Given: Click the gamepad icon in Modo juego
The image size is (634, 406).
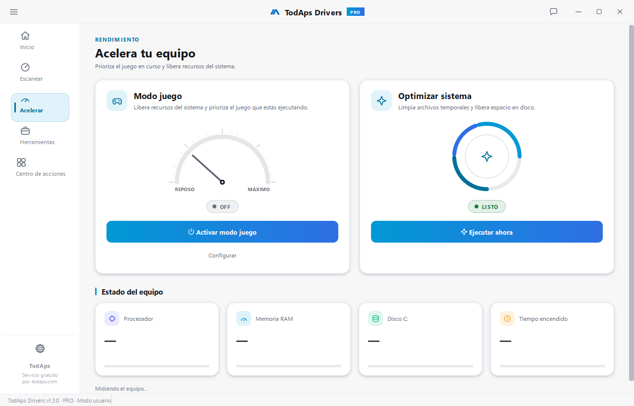Looking at the screenshot, I should [117, 101].
